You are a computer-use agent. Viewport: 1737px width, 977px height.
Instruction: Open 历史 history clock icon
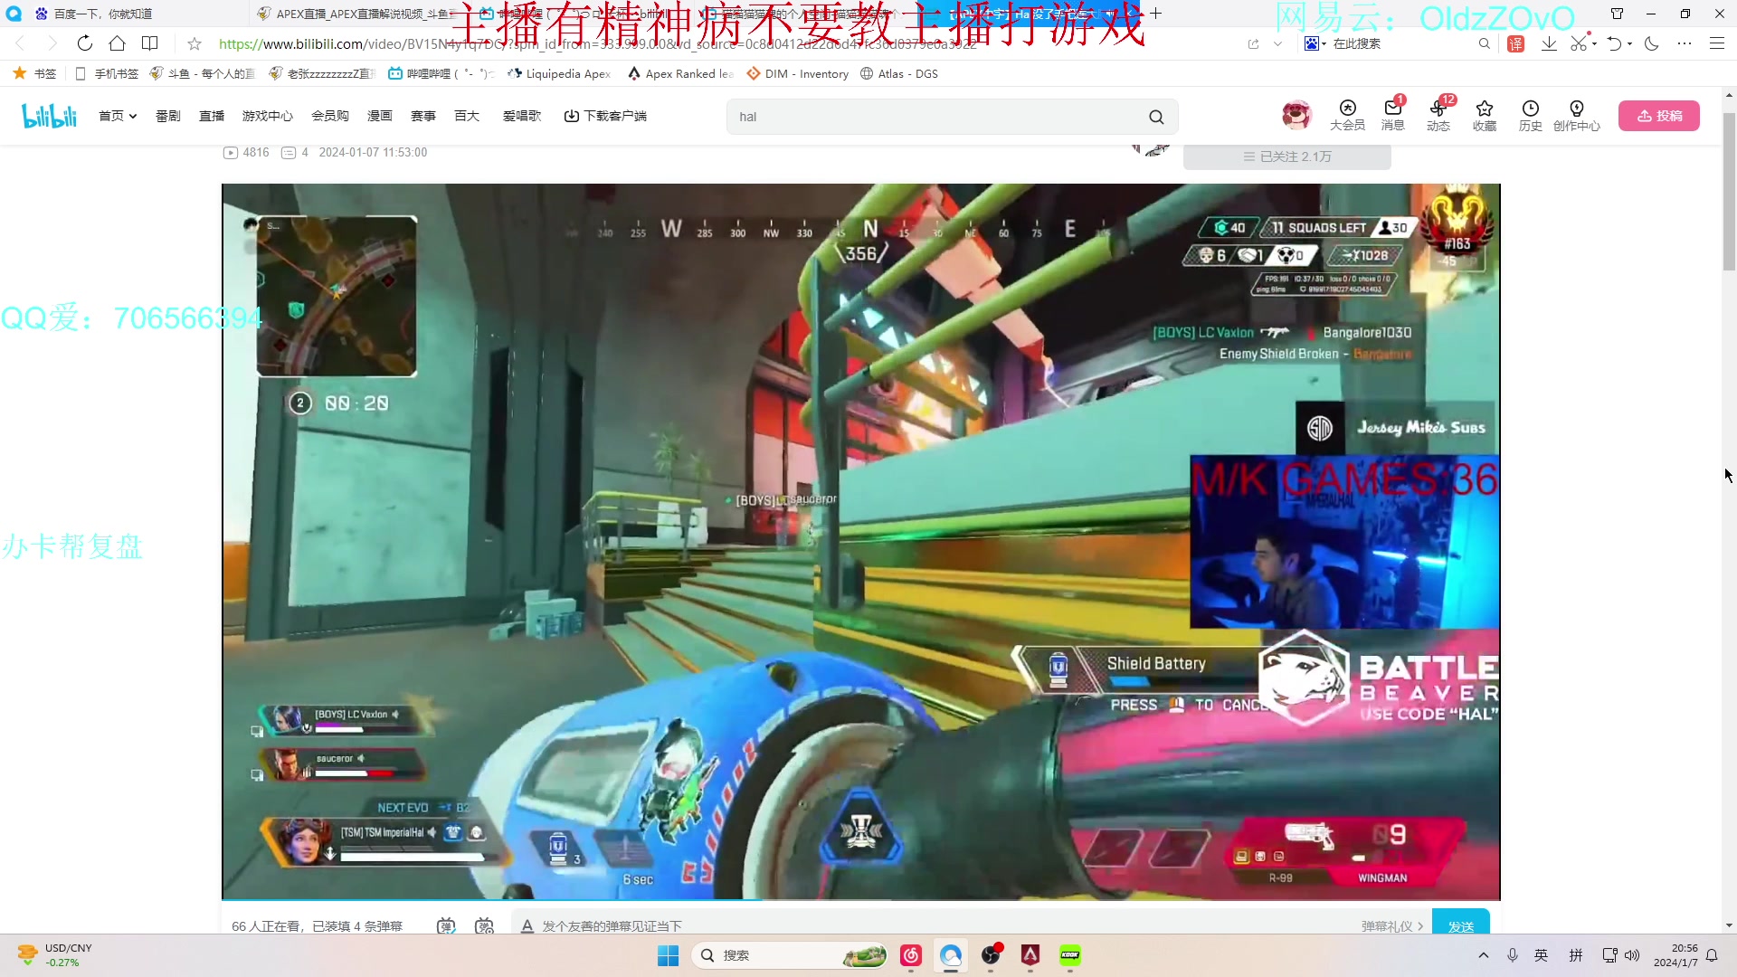pyautogui.click(x=1531, y=116)
